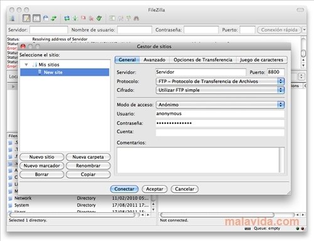Toggle directory comparison icon
314x241 pixels.
[121, 18]
